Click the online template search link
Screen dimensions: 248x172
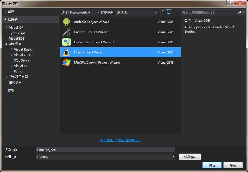click(120, 140)
